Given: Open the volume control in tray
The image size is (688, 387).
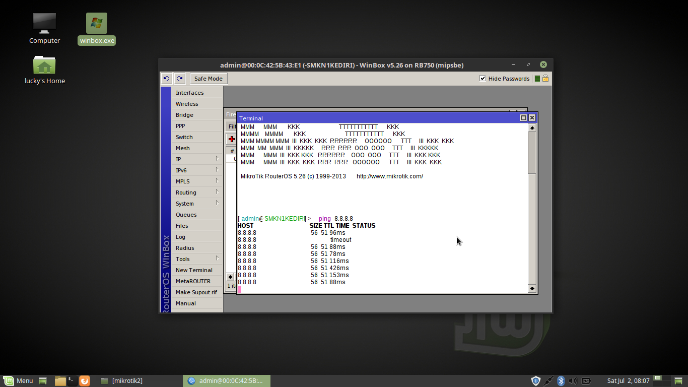Looking at the screenshot, I should (x=573, y=381).
